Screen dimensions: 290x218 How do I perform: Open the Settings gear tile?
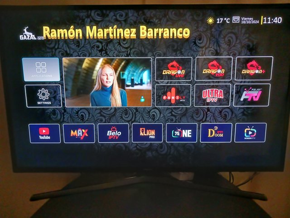pos(43,96)
